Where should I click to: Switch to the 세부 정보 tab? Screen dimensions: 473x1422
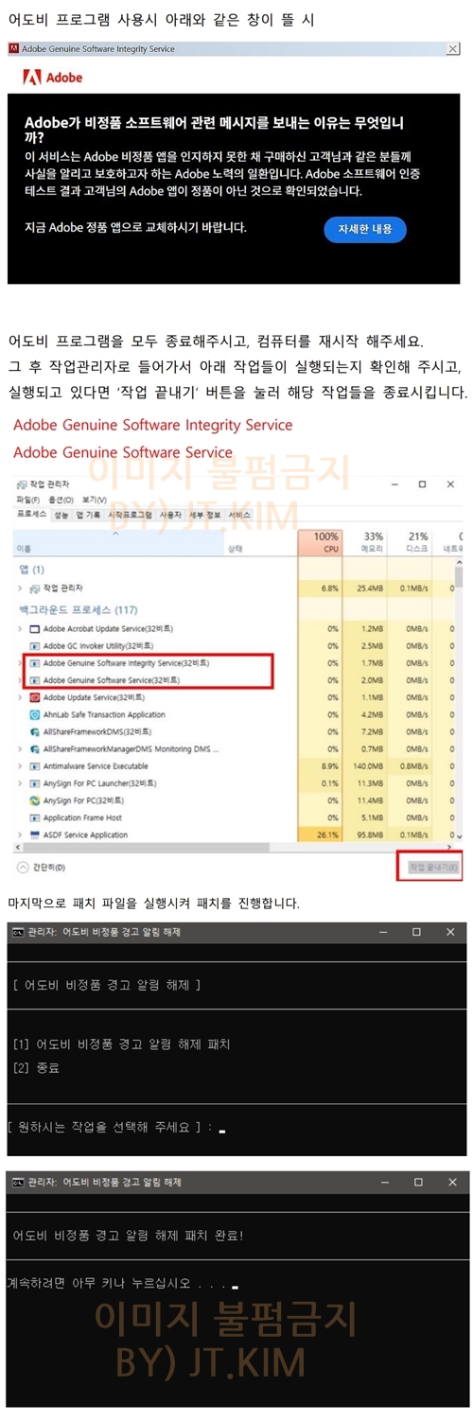point(206,515)
